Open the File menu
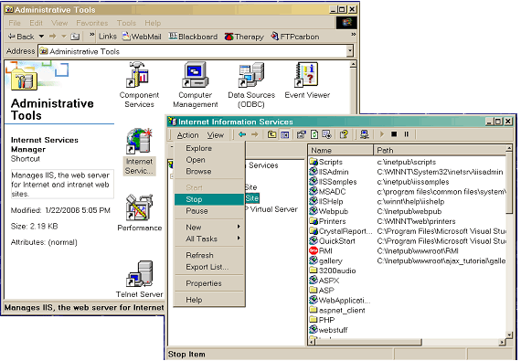Viewport: 521px width, 361px height. (x=15, y=23)
